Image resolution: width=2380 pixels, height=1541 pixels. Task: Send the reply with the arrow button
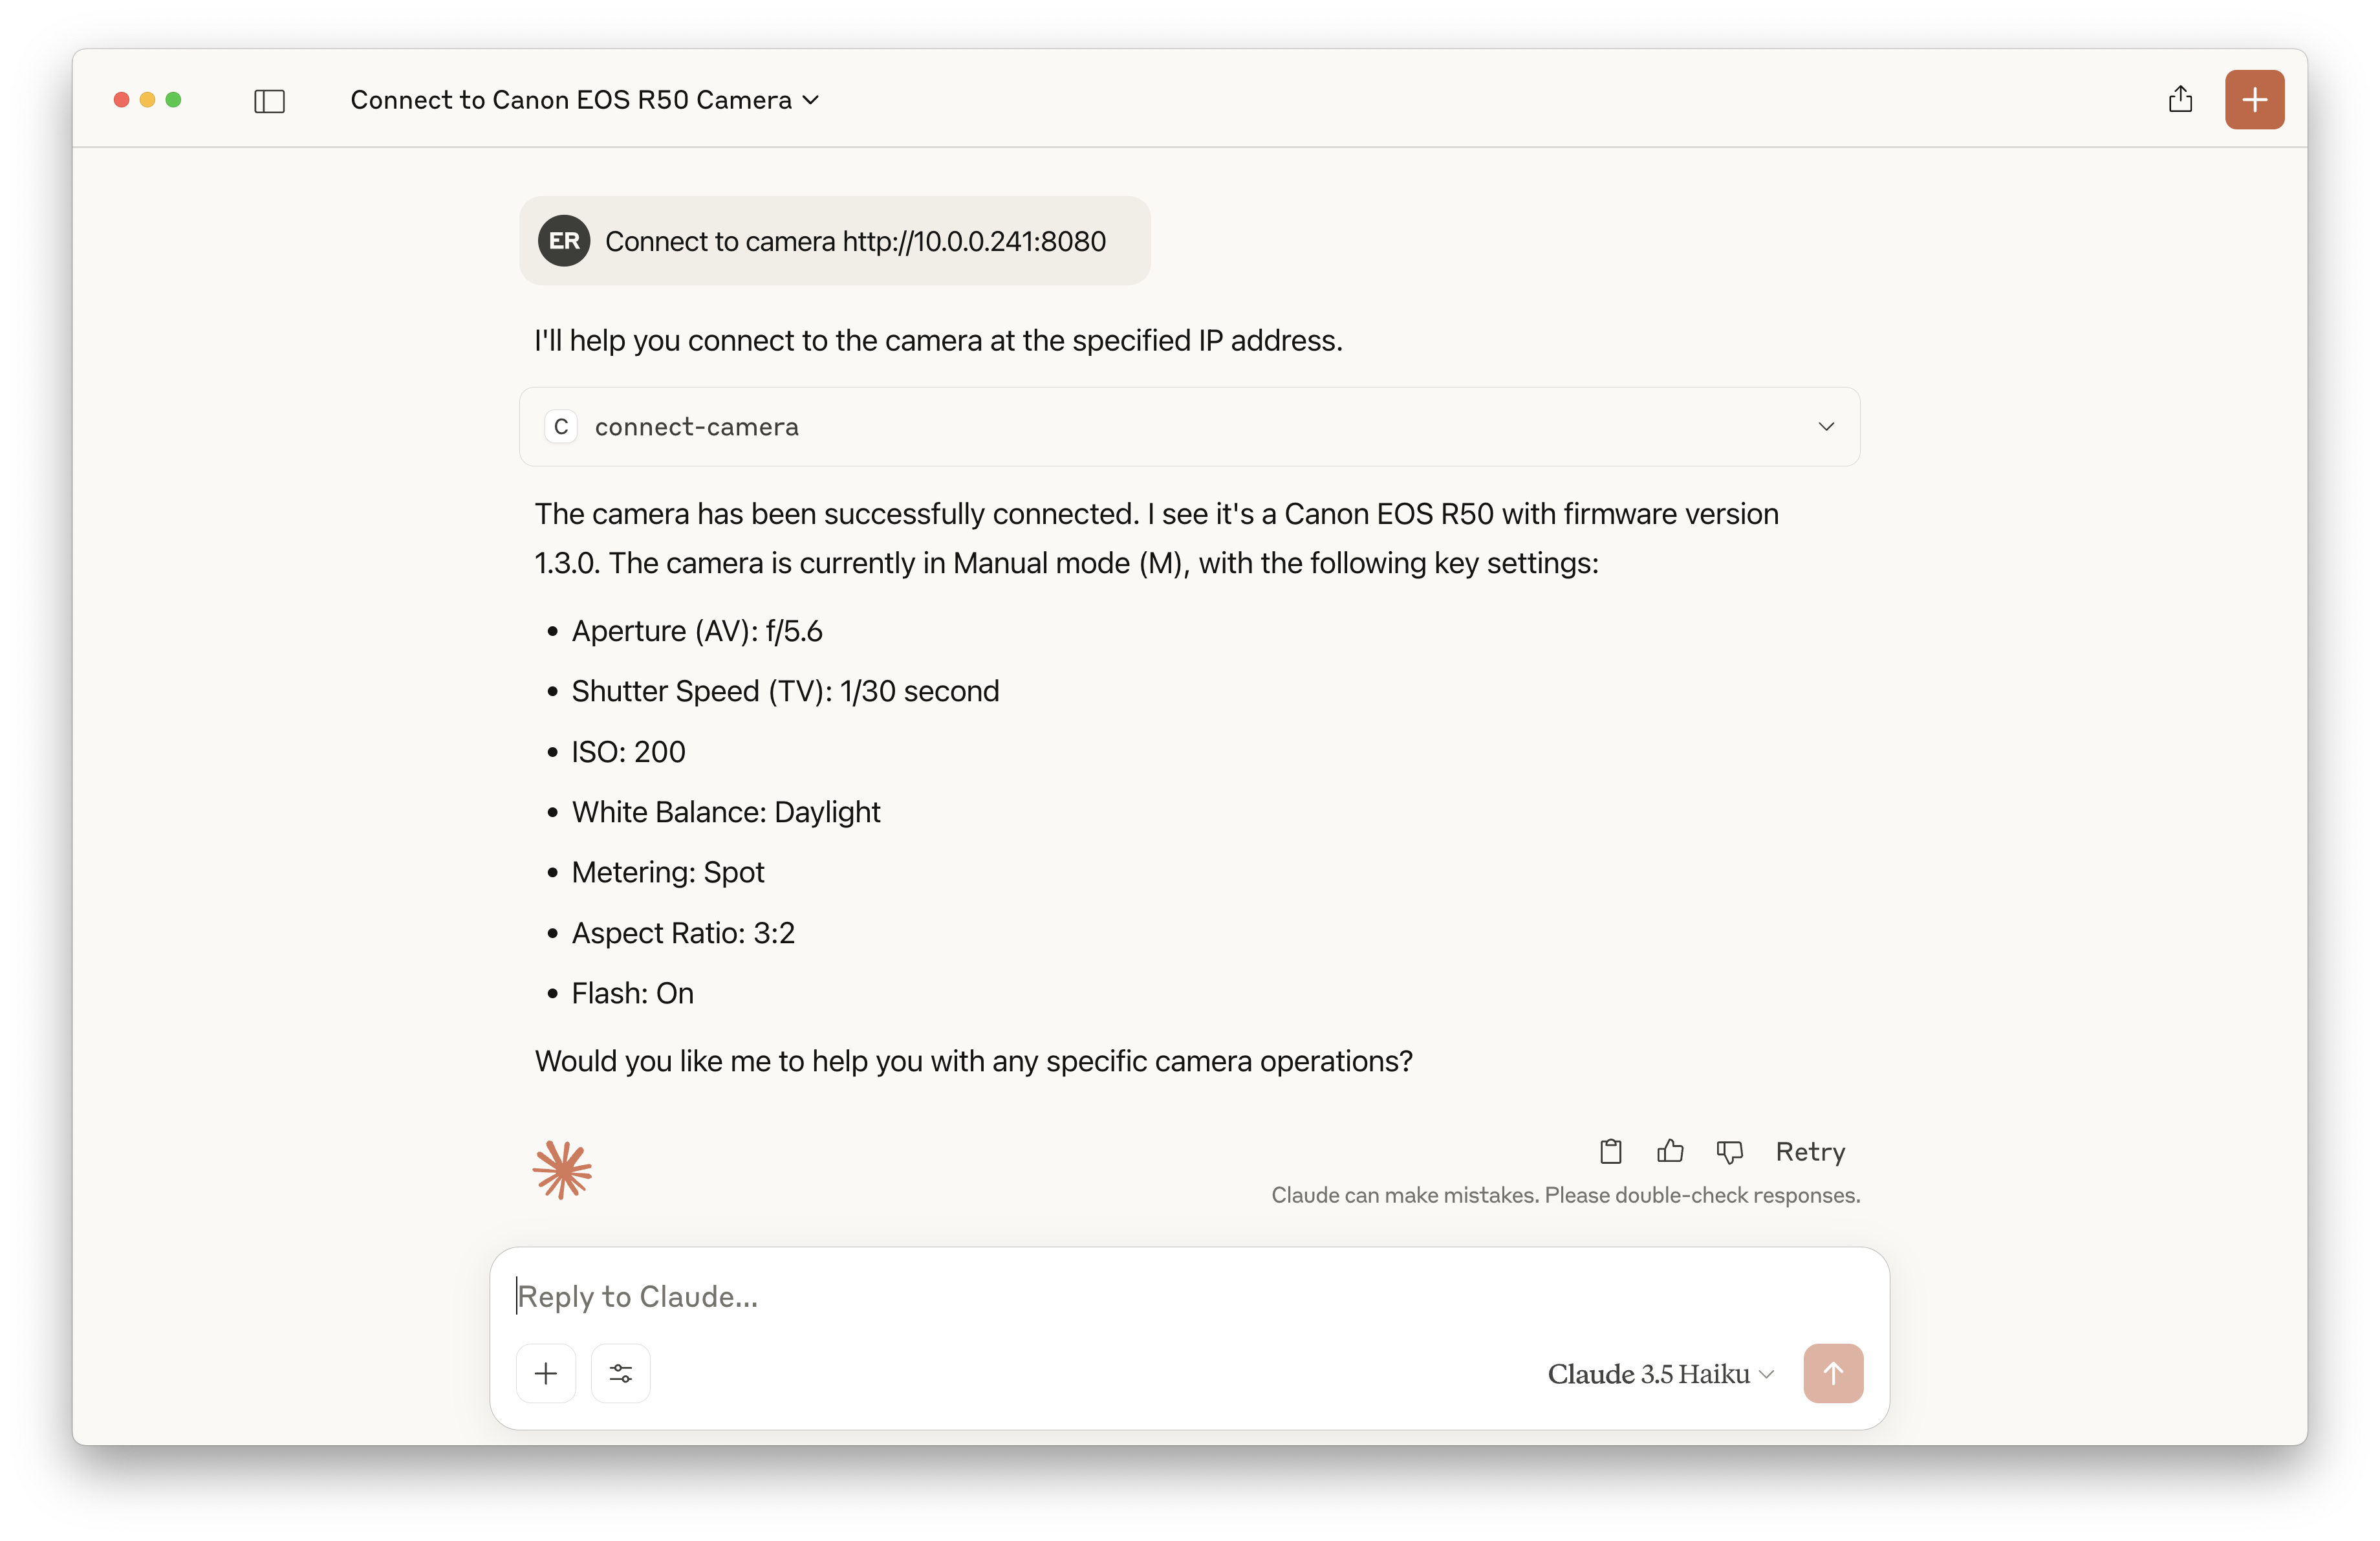click(x=1833, y=1373)
